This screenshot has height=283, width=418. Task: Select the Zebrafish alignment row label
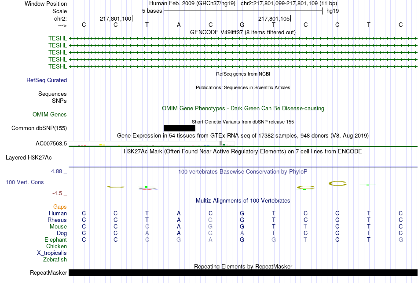point(55,259)
